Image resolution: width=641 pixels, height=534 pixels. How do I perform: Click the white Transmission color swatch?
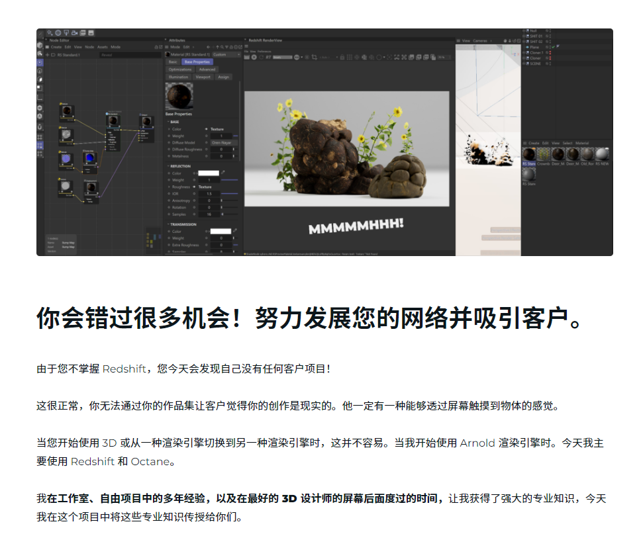click(221, 231)
